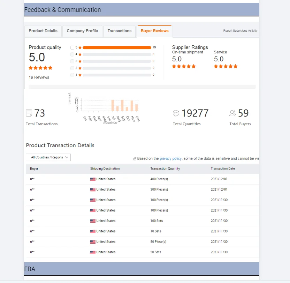The image size is (290, 283).
Task: Open the Company Profile tab
Action: point(82,31)
